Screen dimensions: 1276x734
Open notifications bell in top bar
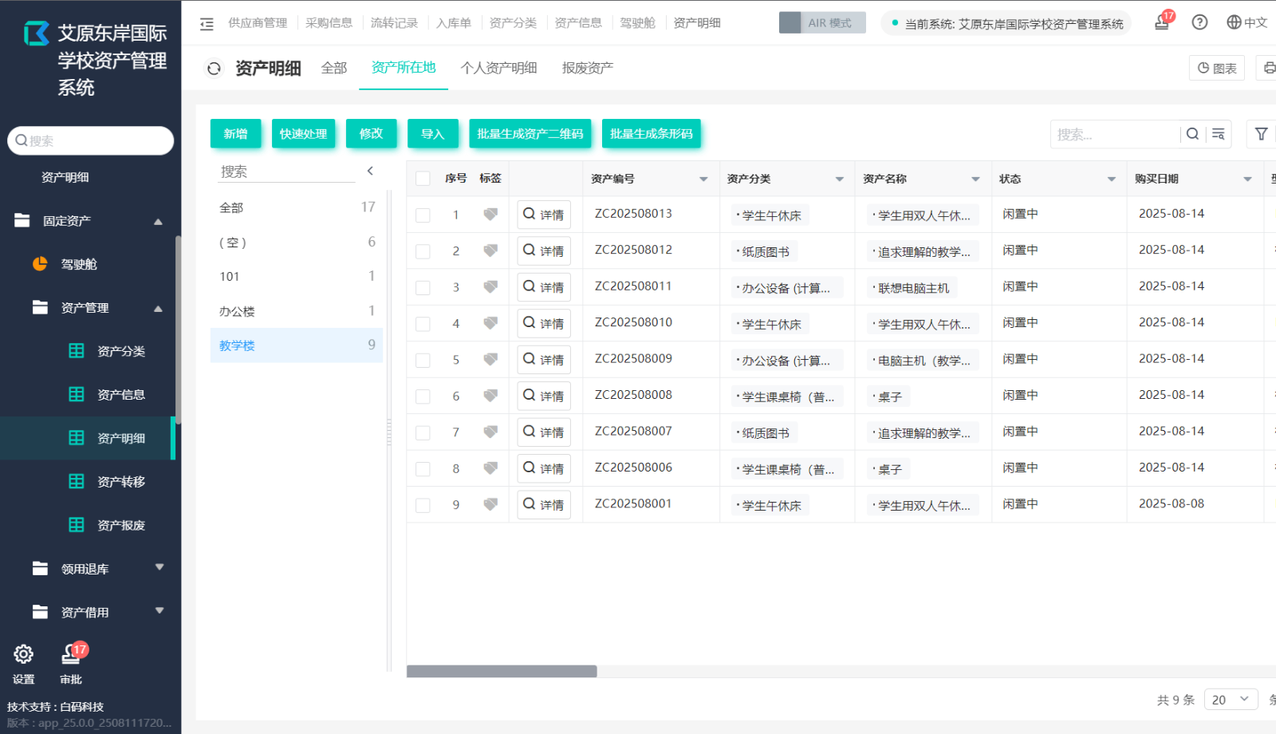pyautogui.click(x=1162, y=22)
